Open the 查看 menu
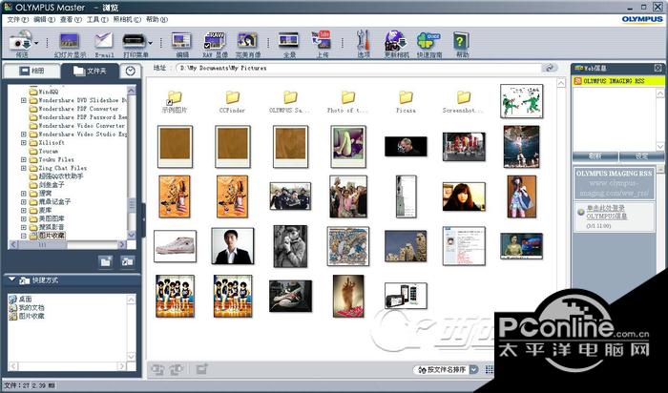Screen dimensions: 668x393 coord(71,20)
